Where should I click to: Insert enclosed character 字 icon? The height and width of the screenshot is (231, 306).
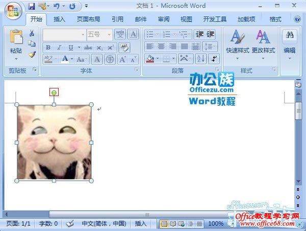click(x=110, y=59)
